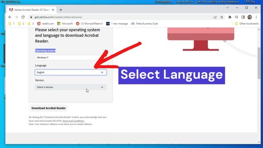The width and height of the screenshot is (263, 148).
Task: Open the Select a Version dropdown
Action: click(x=71, y=87)
